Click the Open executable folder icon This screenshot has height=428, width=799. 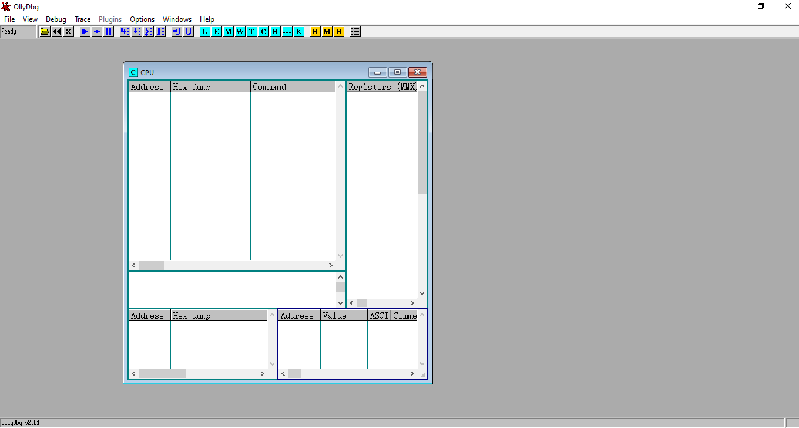click(x=45, y=32)
